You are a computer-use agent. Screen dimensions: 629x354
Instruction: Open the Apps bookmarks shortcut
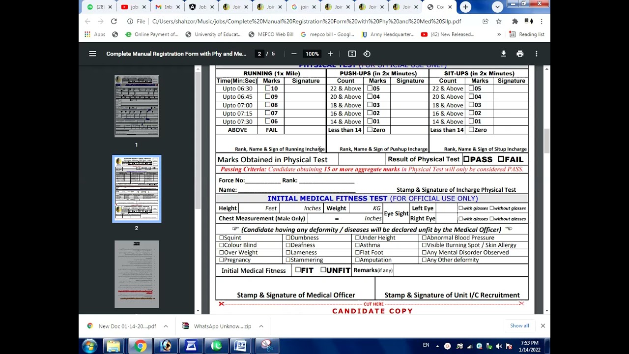click(x=95, y=34)
